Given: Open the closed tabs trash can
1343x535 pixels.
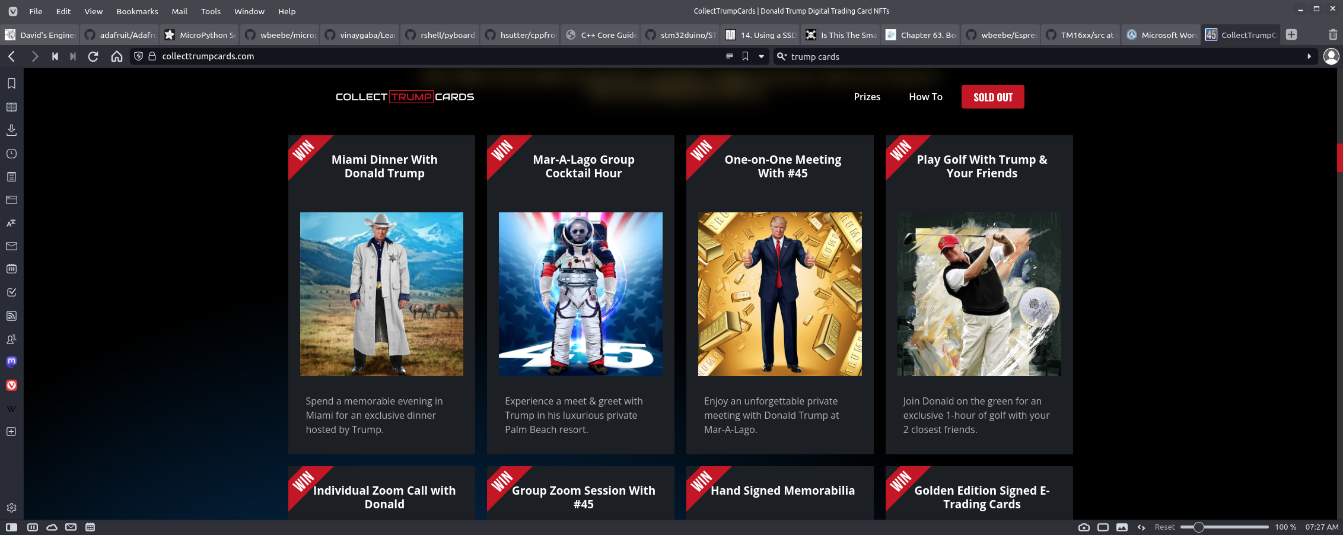Looking at the screenshot, I should click(1332, 34).
